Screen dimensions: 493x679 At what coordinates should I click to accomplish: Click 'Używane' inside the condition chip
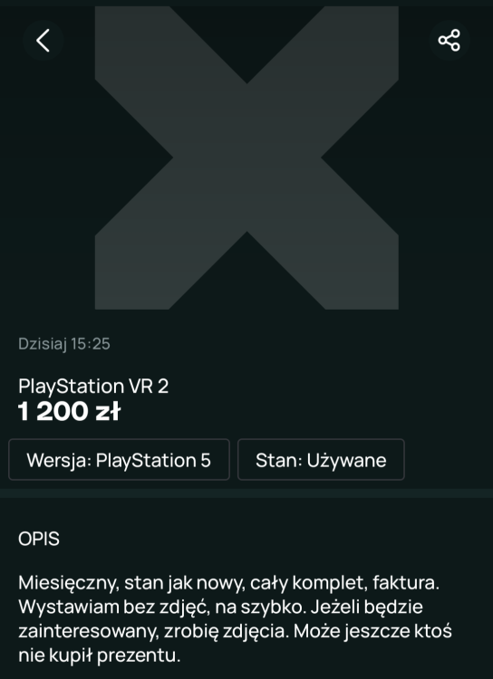coord(347,460)
